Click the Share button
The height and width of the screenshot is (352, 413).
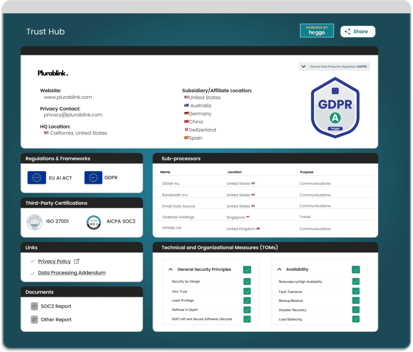pos(357,31)
